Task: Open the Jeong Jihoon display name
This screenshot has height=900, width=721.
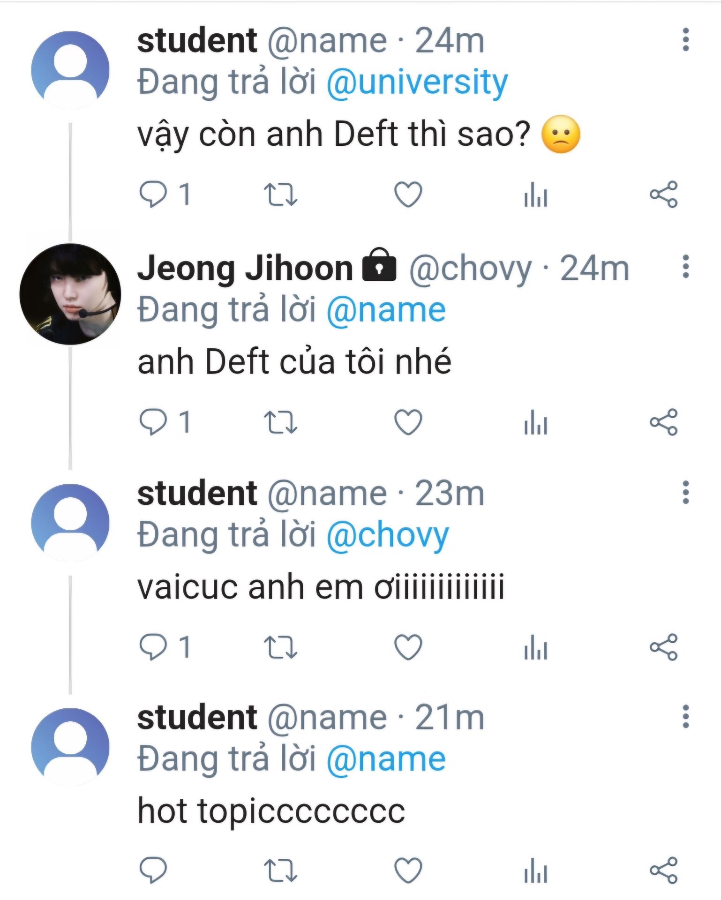Action: click(x=245, y=269)
